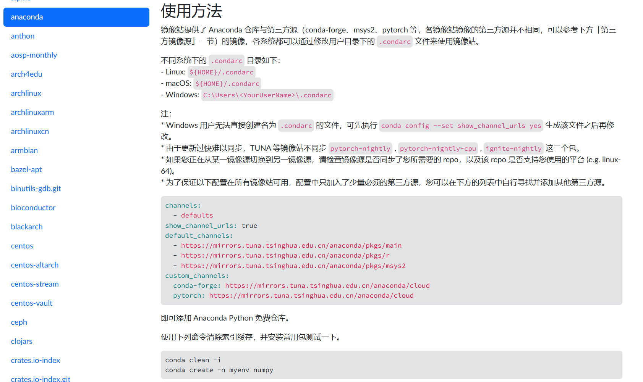The height and width of the screenshot is (382, 643).
Task: Open the centos sidebar link
Action: pyautogui.click(x=22, y=246)
